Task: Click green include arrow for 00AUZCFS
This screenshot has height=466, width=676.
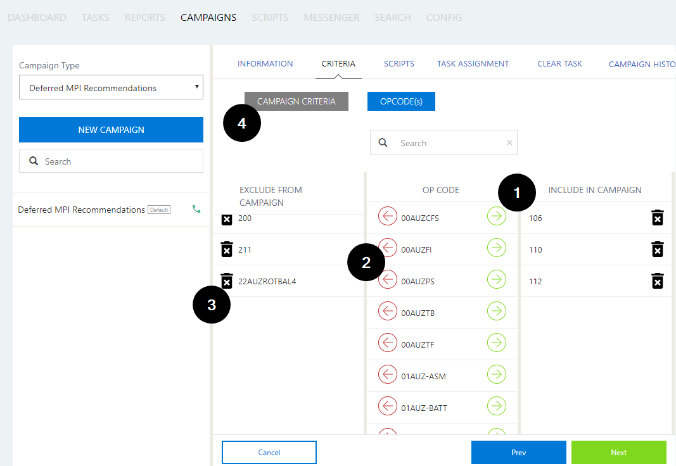Action: [x=497, y=216]
